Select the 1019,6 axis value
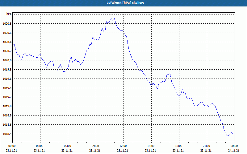This screenshot has width=247, height=154. pyautogui.click(x=7, y=79)
